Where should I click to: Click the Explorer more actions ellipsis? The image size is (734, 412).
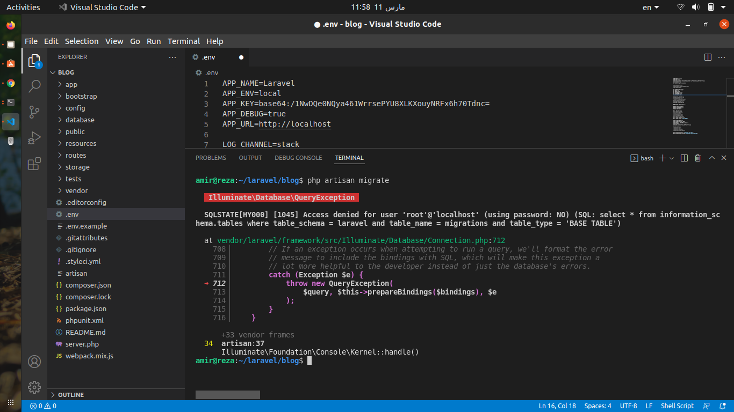(172, 57)
